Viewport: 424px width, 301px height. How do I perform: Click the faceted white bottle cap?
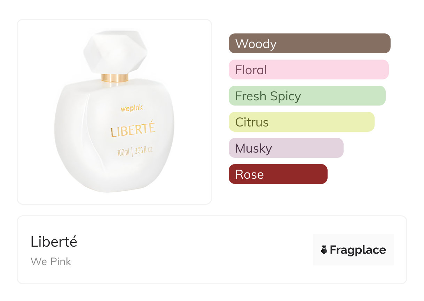click(x=115, y=51)
